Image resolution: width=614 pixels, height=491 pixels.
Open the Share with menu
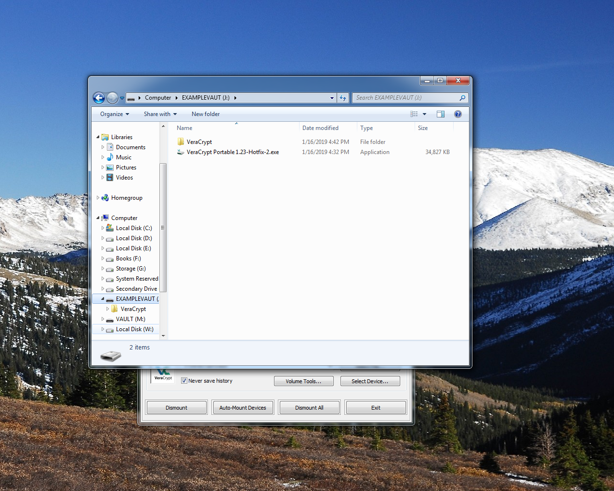(x=160, y=114)
